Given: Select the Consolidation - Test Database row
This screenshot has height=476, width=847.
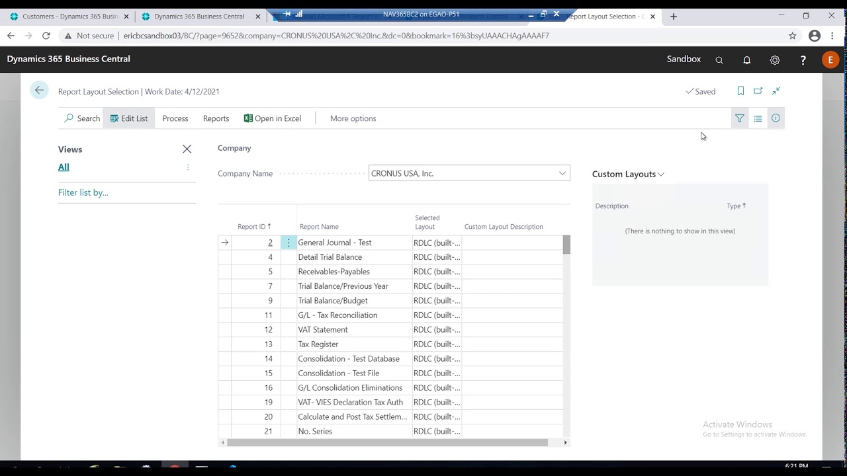Looking at the screenshot, I should pos(390,359).
